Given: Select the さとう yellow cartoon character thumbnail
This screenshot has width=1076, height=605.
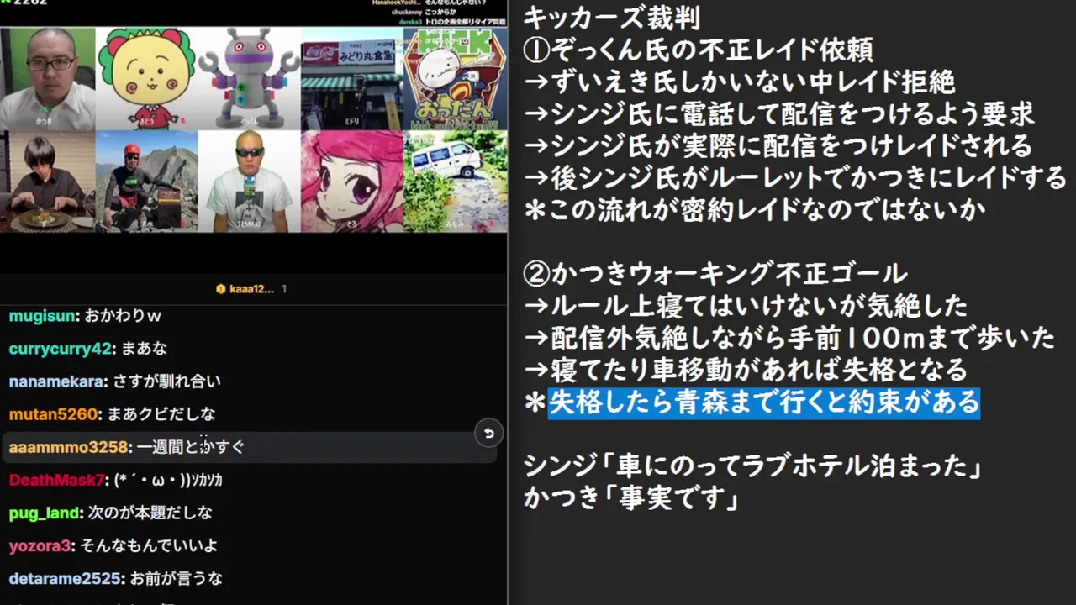Looking at the screenshot, I should pyautogui.click(x=147, y=79).
